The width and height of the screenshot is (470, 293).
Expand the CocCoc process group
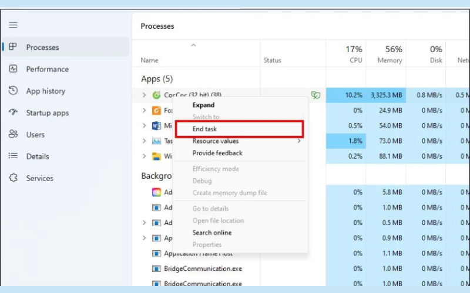pyautogui.click(x=145, y=95)
